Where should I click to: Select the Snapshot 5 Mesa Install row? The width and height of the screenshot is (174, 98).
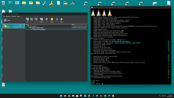click(56, 28)
